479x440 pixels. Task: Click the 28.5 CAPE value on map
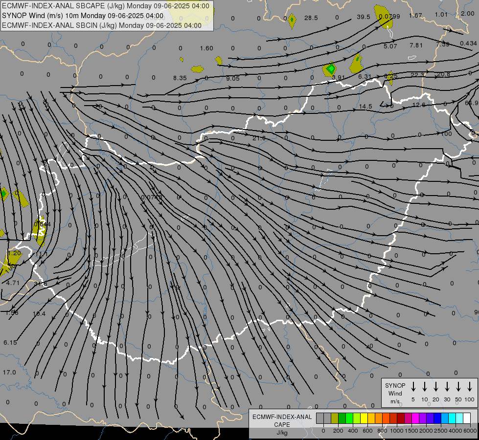[311, 18]
